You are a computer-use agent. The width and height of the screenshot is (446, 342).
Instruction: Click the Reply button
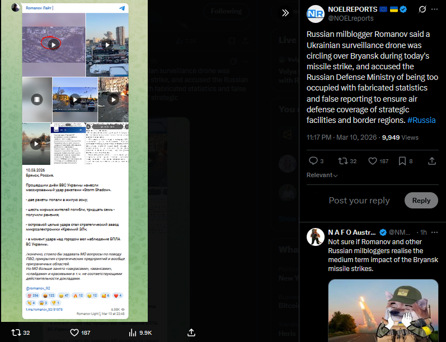tap(421, 200)
